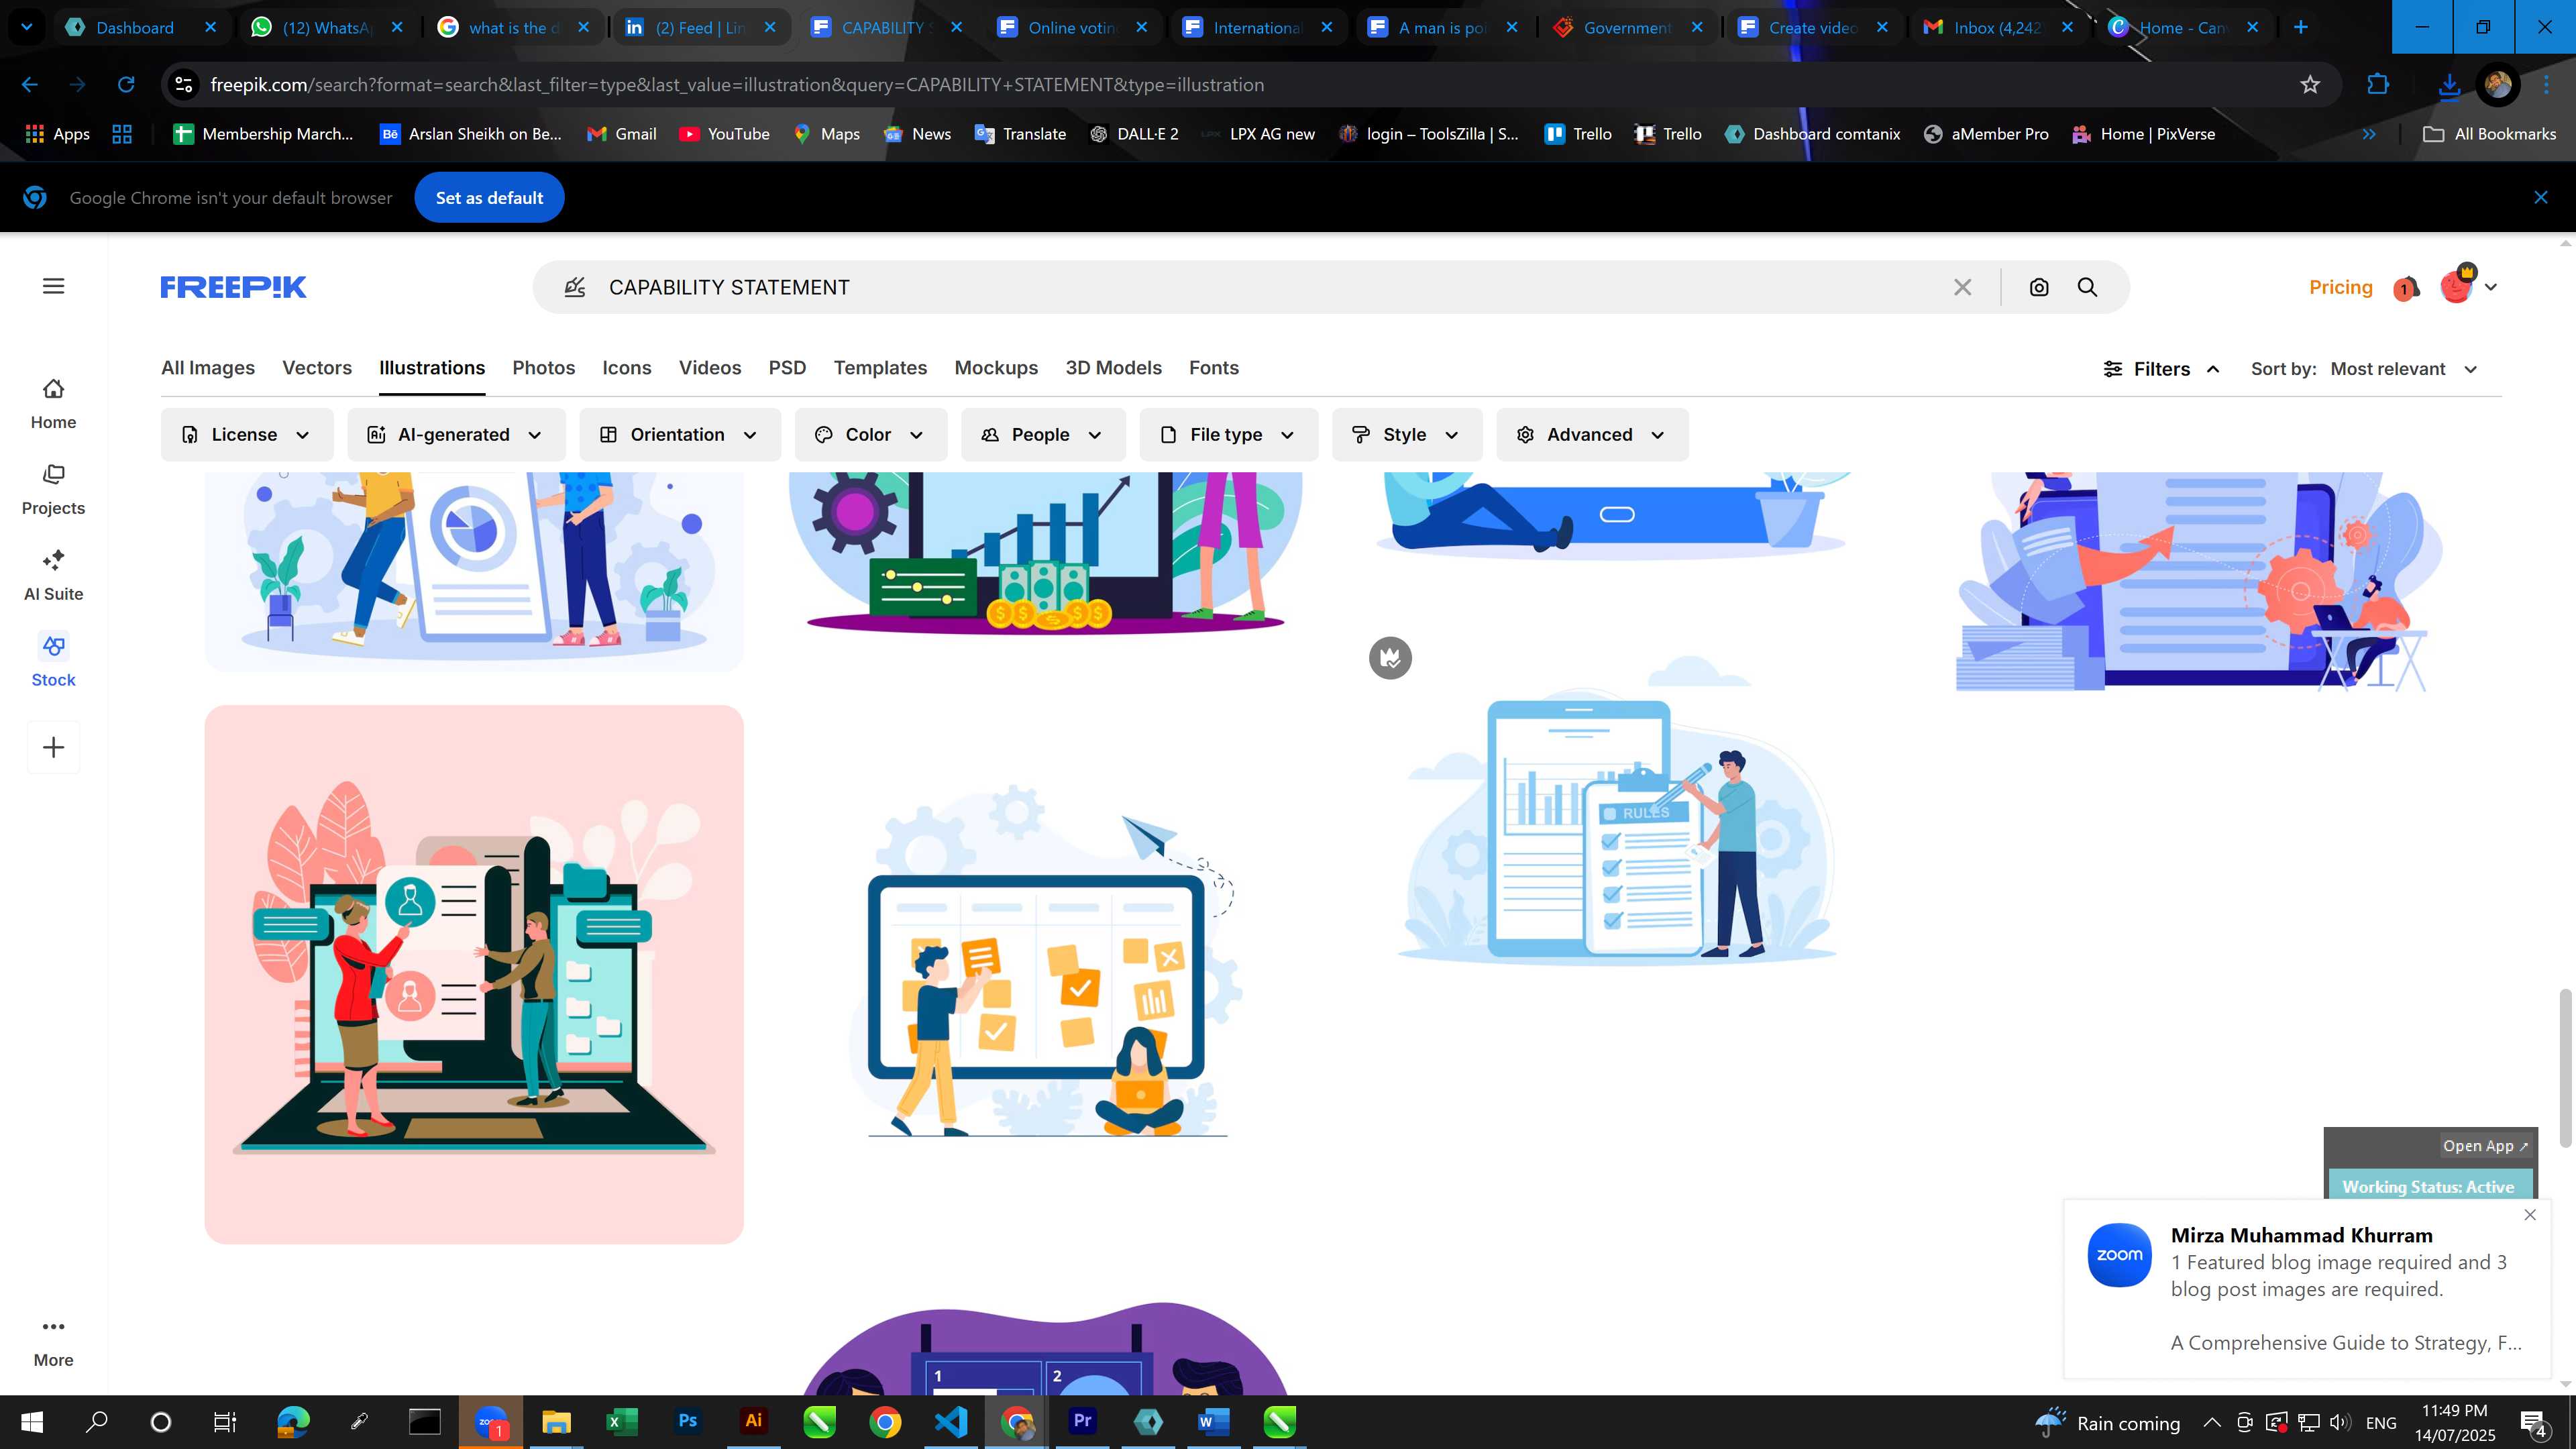2576x1449 pixels.
Task: Switch to the Templates tab
Action: (880, 368)
